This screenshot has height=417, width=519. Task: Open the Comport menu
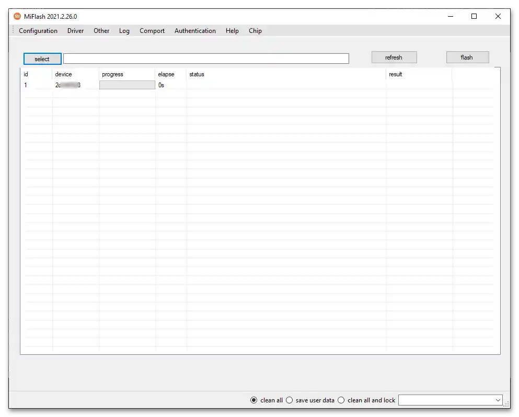(x=152, y=31)
